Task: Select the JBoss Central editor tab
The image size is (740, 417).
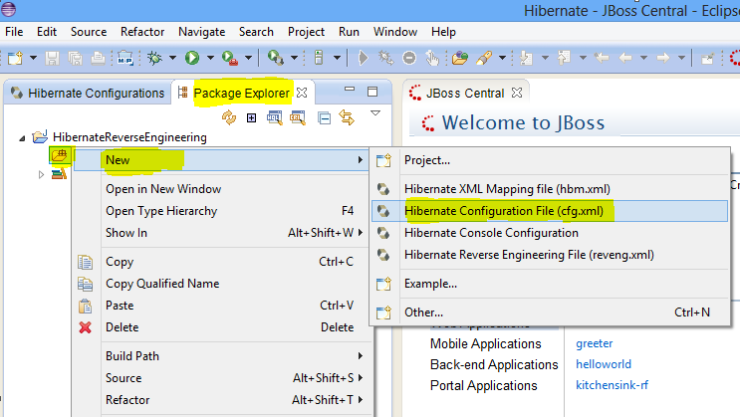Action: 465,93
